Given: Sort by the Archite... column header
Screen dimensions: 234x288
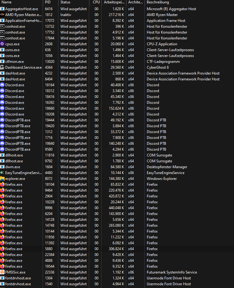Looking at the screenshot, I should click(135, 2).
